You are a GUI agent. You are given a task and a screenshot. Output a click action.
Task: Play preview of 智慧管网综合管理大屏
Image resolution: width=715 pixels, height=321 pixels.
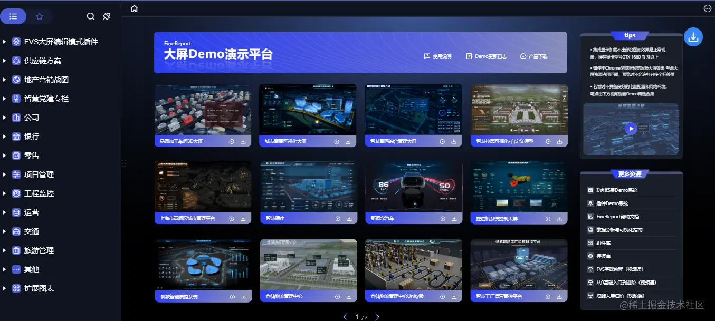(x=443, y=142)
